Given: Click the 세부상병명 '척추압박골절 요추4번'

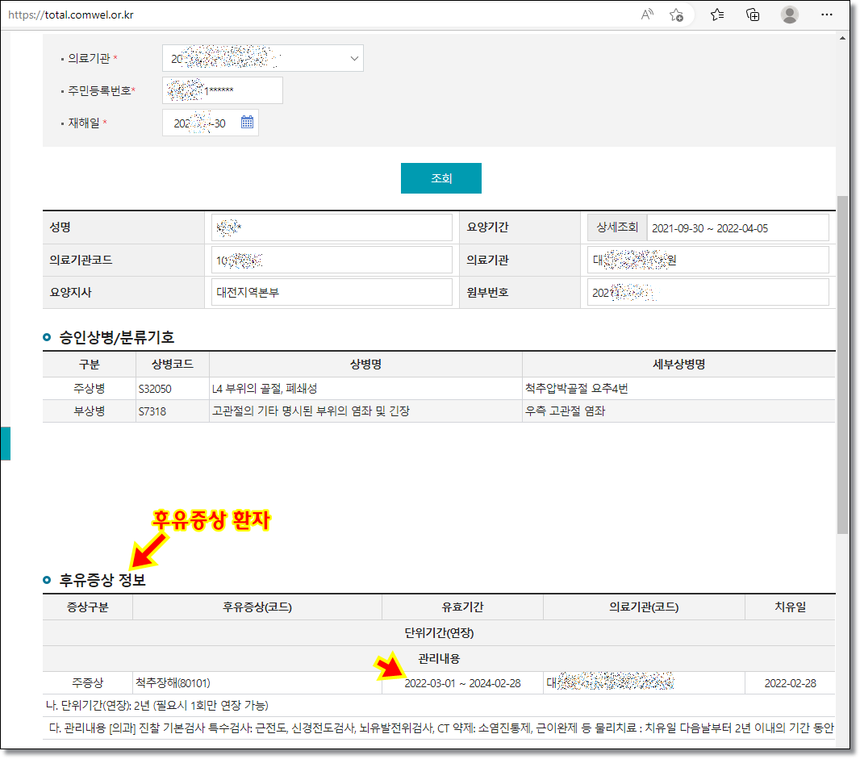Looking at the screenshot, I should tap(577, 389).
